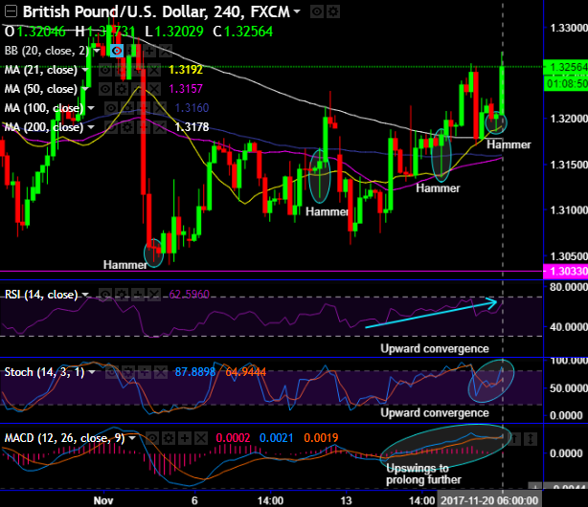Viewport: 588px width, 507px height.
Task: Click the MACD (12, 26, close, 9) label
Action: click(x=64, y=438)
